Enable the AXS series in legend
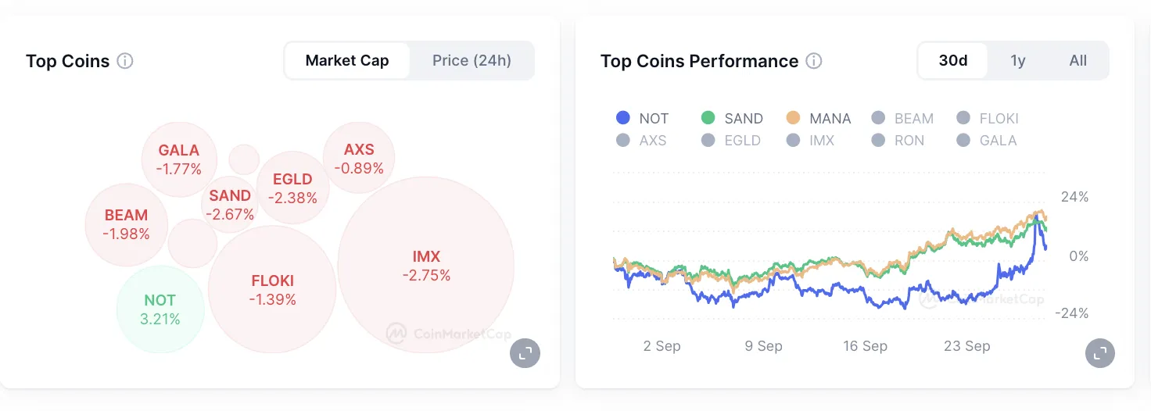This screenshot has height=411, width=1151. (x=642, y=141)
